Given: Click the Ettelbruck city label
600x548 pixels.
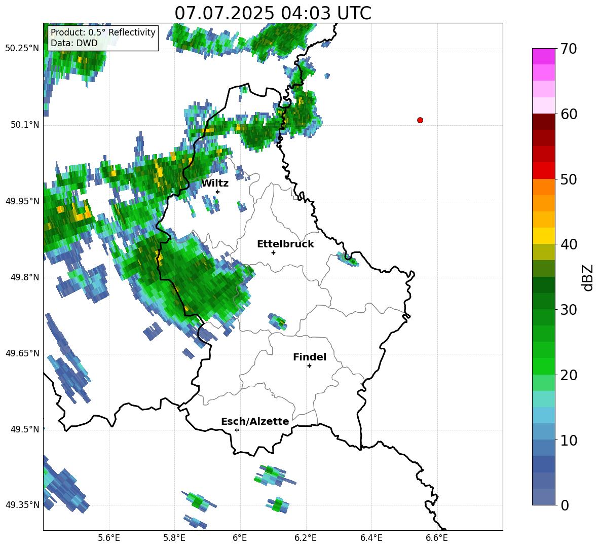Looking at the screenshot, I should tap(285, 244).
